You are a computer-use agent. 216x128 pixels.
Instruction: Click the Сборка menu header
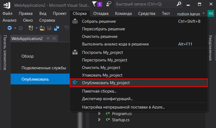tap(80, 14)
